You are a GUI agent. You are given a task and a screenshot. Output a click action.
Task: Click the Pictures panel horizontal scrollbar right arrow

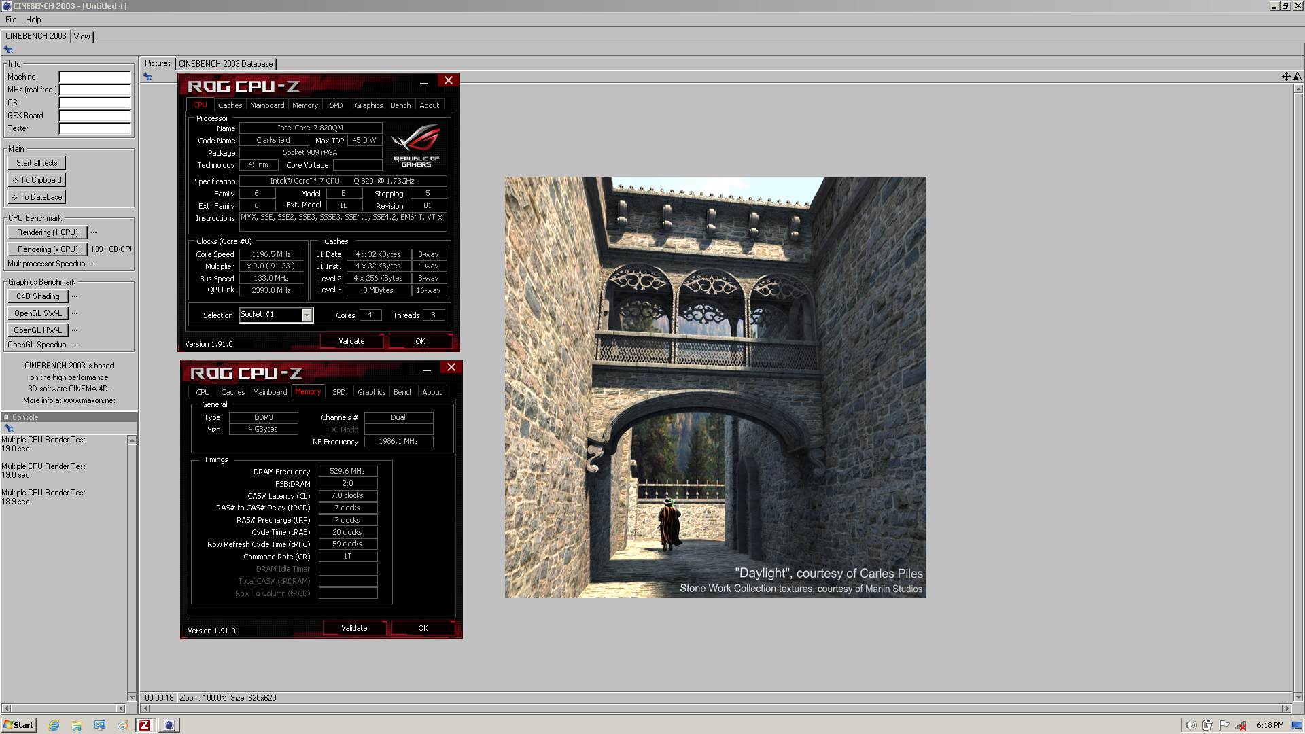click(x=1287, y=708)
